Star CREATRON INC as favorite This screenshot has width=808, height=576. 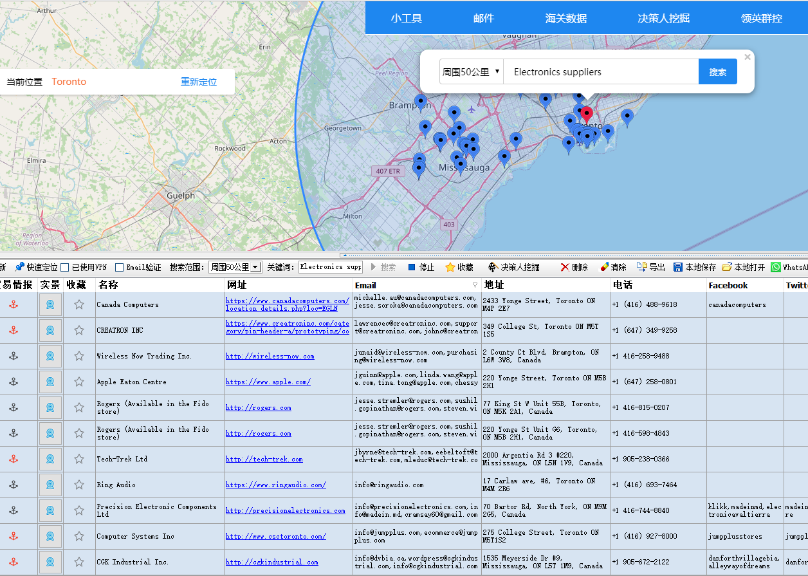coord(79,330)
